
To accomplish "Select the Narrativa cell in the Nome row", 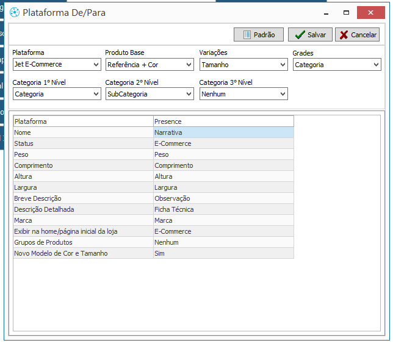I will 223,132.
